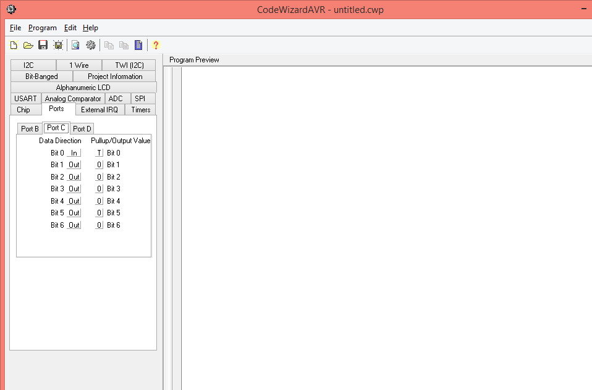Image resolution: width=592 pixels, height=390 pixels.
Task: Toggle Bit 4 data direction Out
Action: point(74,201)
